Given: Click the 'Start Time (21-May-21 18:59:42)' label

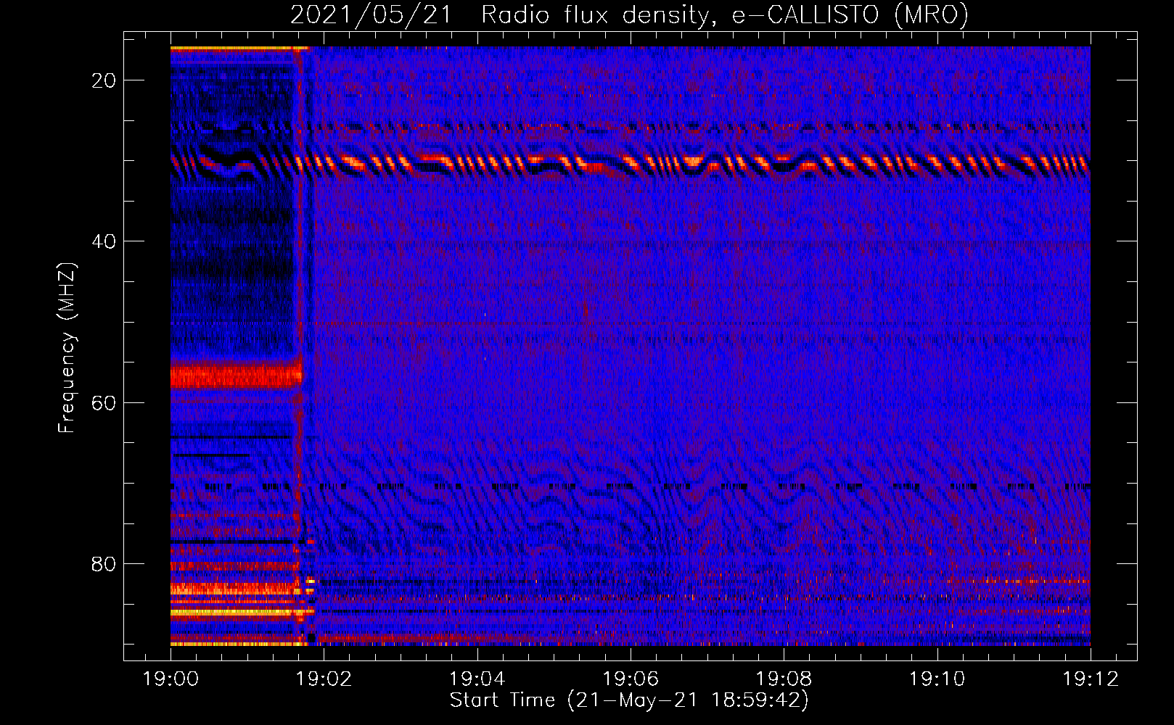Looking at the screenshot, I should [x=629, y=700].
